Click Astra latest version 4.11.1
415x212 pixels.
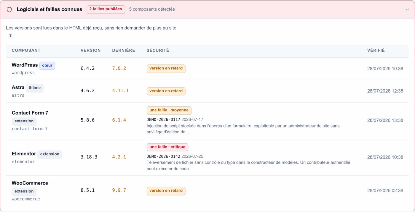click(120, 91)
